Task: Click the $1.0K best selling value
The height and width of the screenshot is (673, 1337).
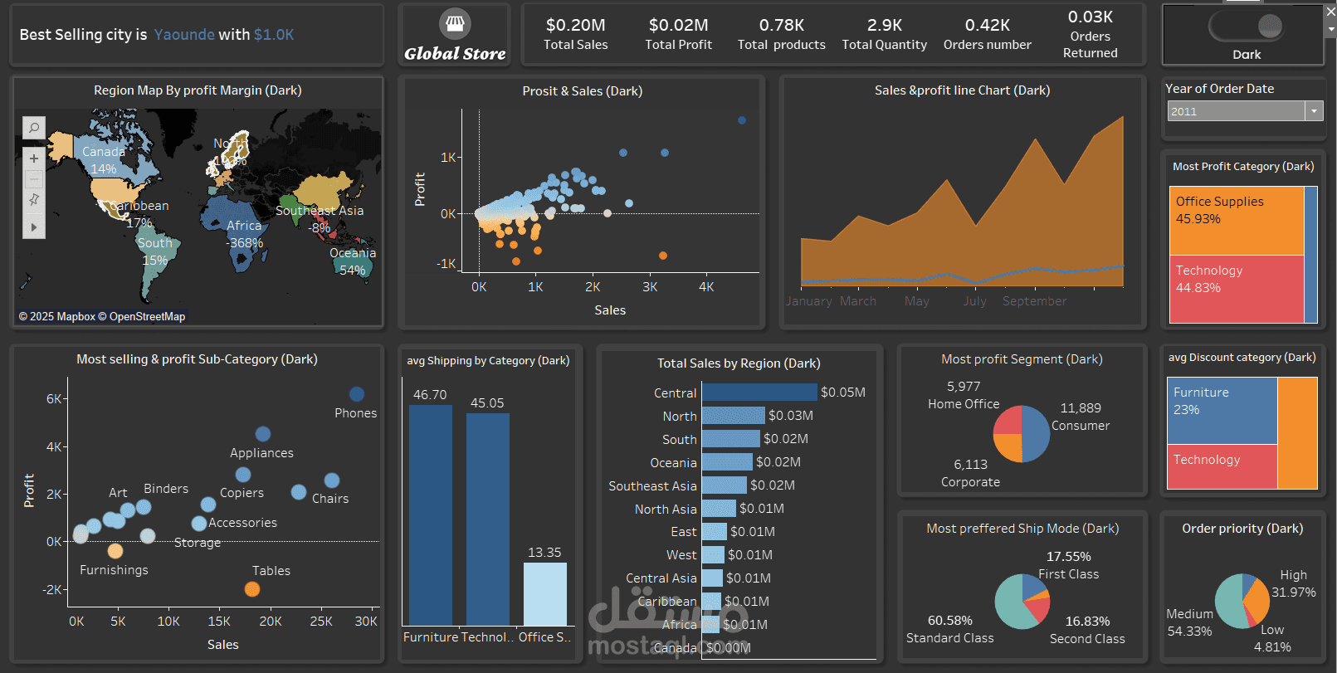Action: pyautogui.click(x=274, y=35)
